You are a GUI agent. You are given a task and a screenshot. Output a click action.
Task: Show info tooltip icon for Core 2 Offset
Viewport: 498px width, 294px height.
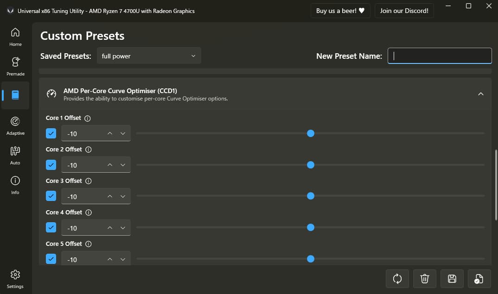pyautogui.click(x=88, y=150)
